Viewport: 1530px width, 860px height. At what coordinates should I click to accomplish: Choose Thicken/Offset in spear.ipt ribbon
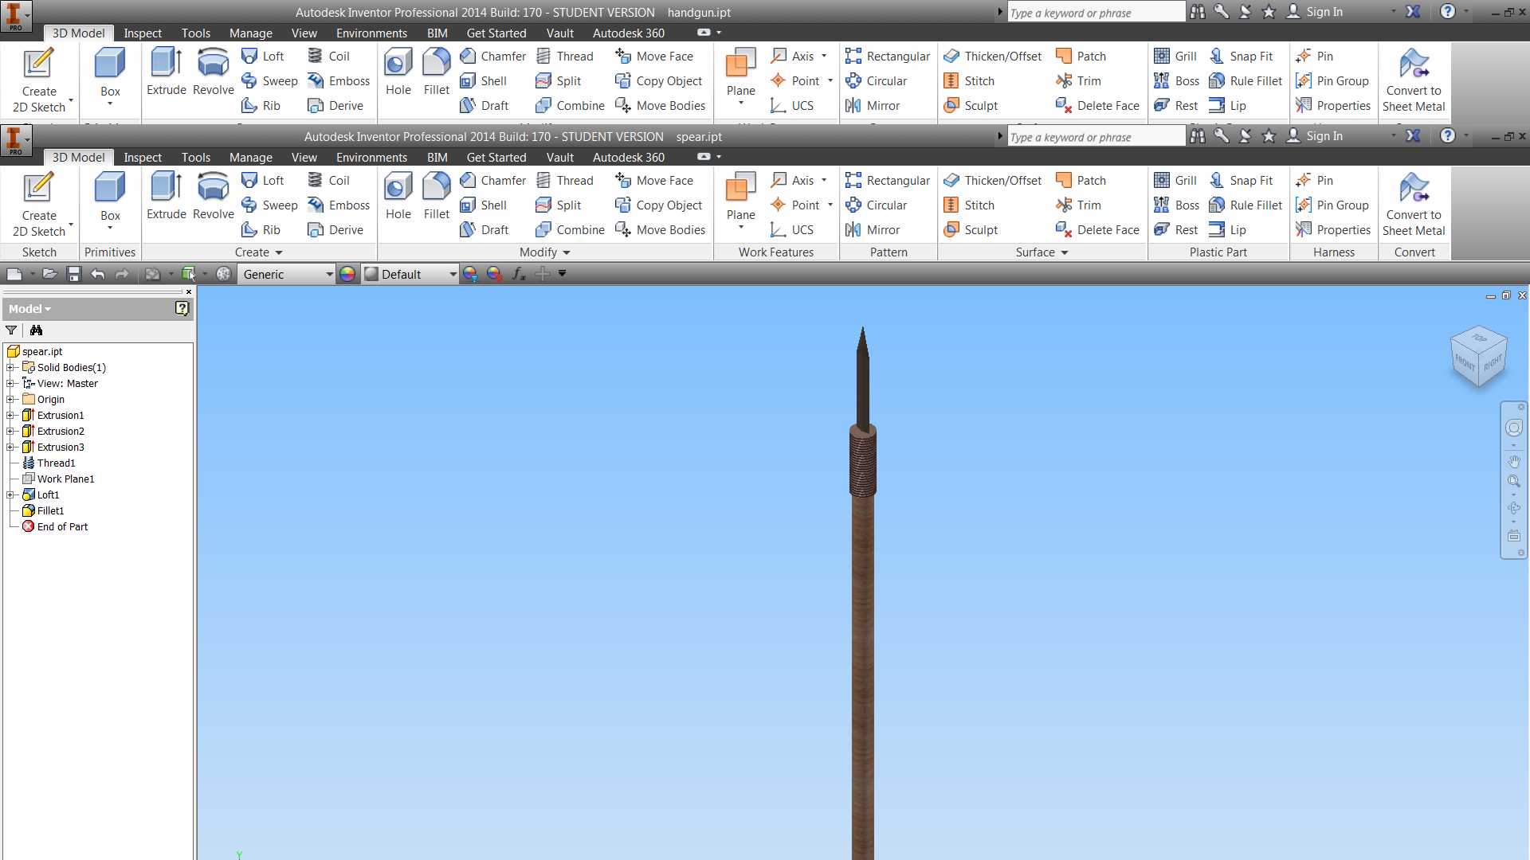(x=993, y=181)
